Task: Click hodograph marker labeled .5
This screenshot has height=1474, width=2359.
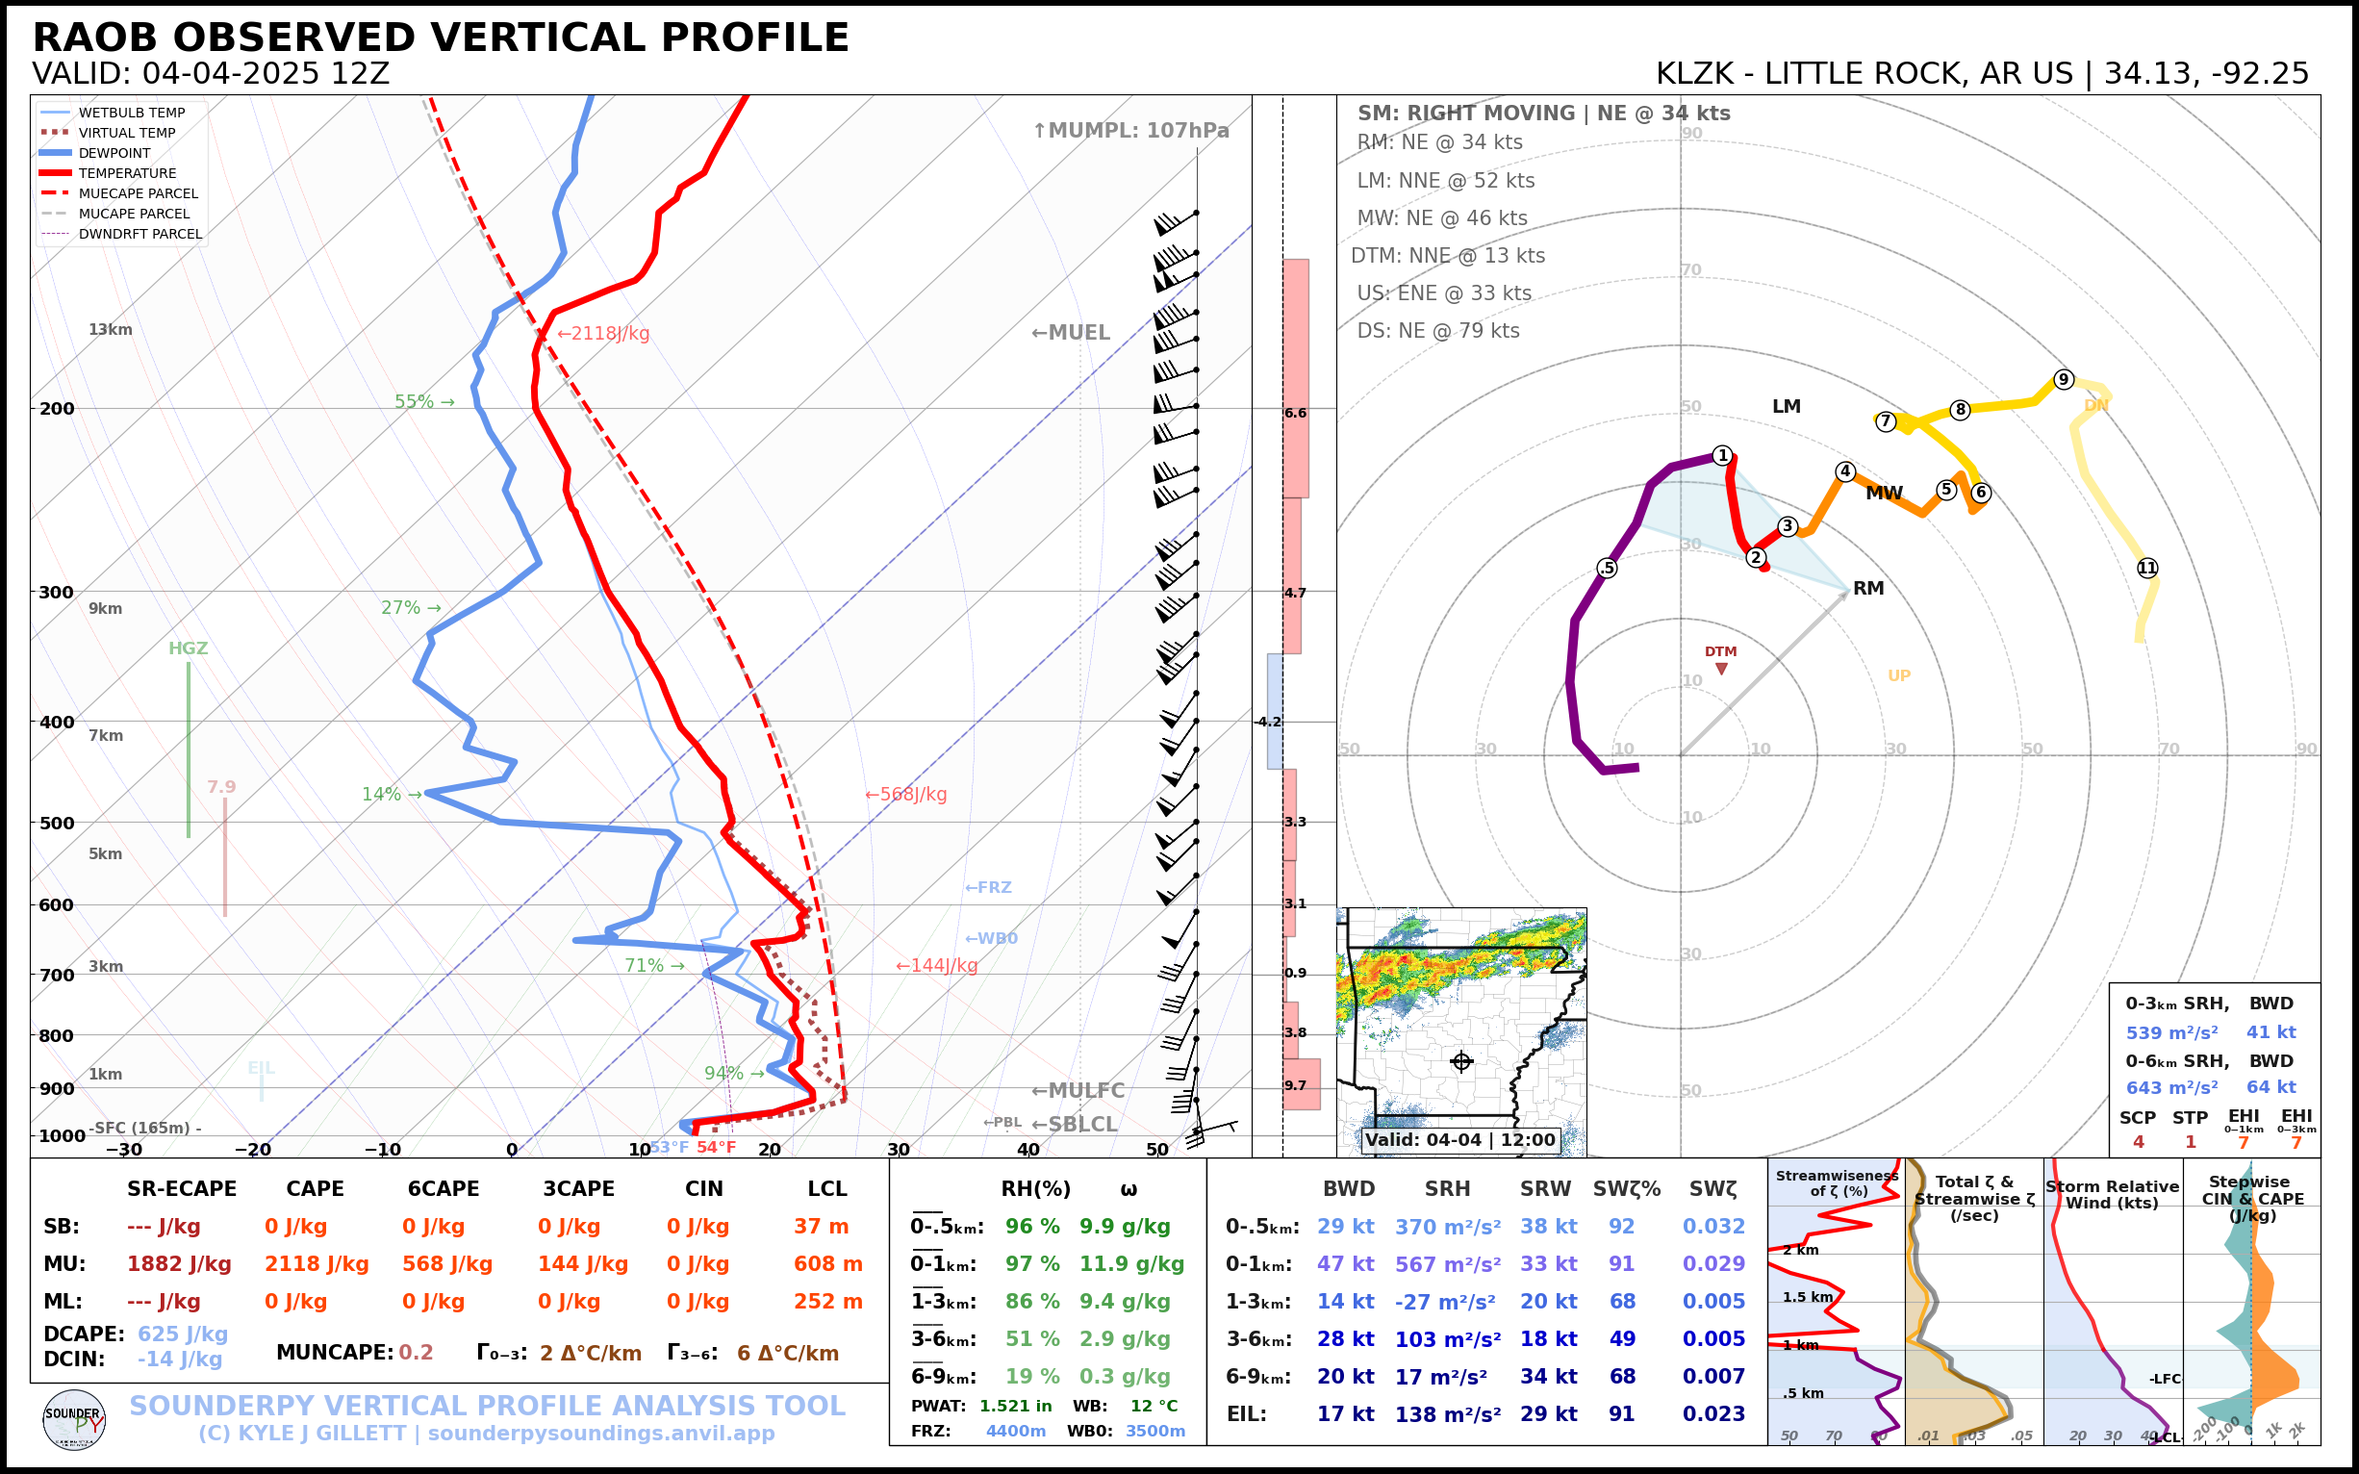Action: point(1607,568)
